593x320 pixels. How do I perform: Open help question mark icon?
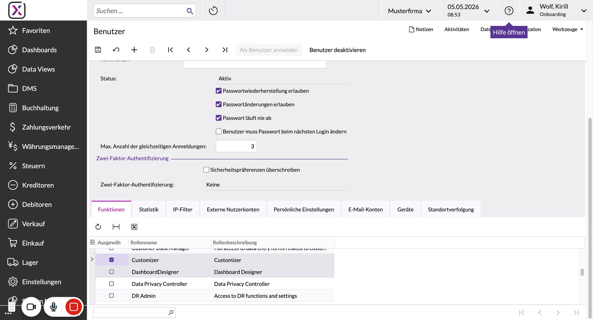[x=509, y=11]
